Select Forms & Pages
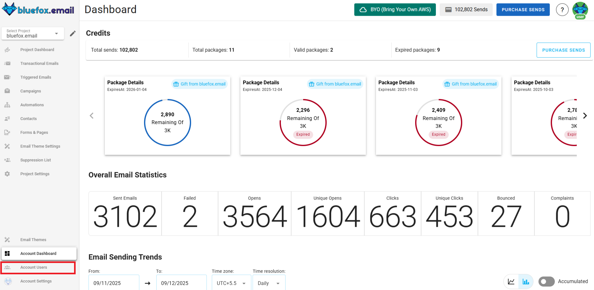This screenshot has height=290, width=594. tap(34, 132)
